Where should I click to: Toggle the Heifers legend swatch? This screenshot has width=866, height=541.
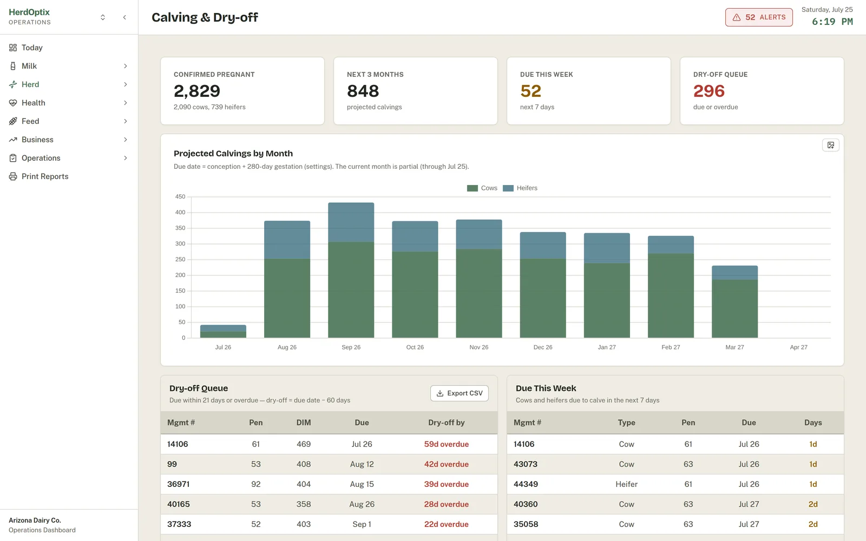tap(508, 188)
